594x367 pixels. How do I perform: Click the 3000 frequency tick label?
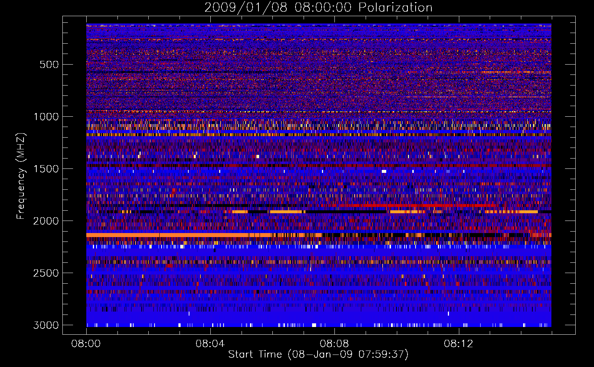click(x=46, y=325)
